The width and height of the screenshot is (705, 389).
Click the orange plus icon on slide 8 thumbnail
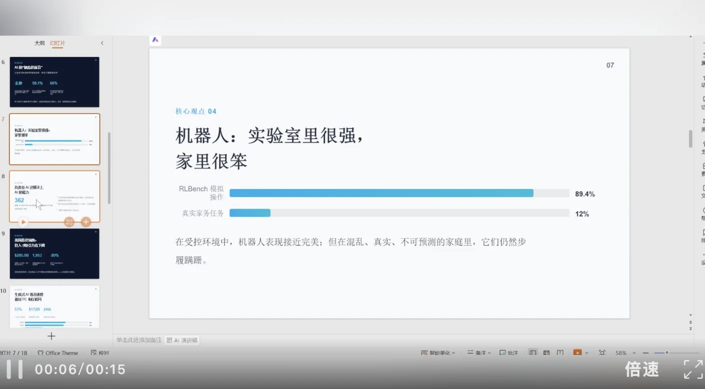click(x=86, y=221)
